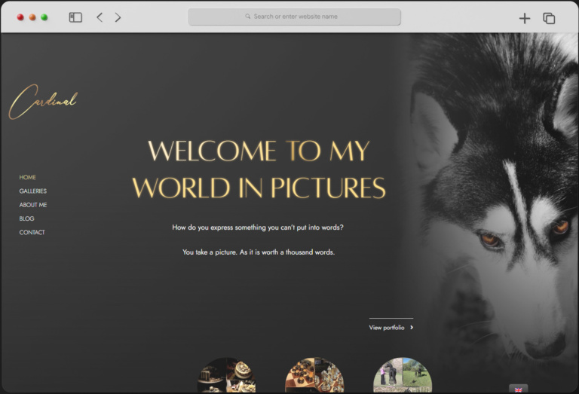Open the GALLERIES menu item

click(x=33, y=191)
